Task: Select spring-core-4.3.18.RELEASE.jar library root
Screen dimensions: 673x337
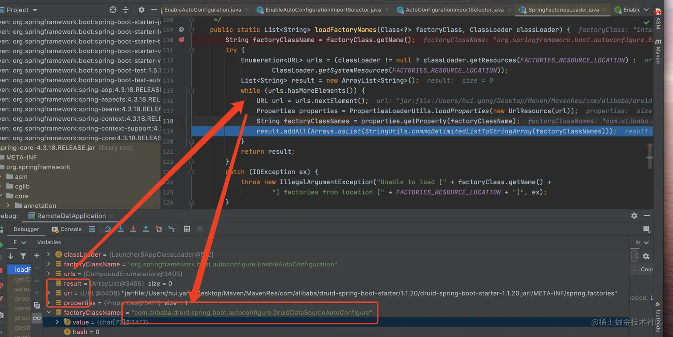Action: click(x=66, y=148)
